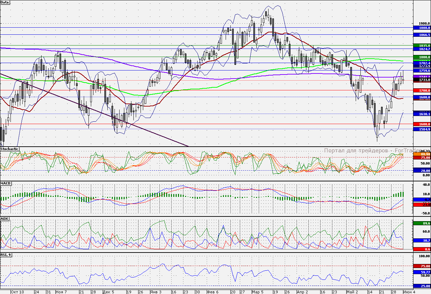Select the Stochastic indicator panel label
The image size is (431, 294).
click(9, 149)
